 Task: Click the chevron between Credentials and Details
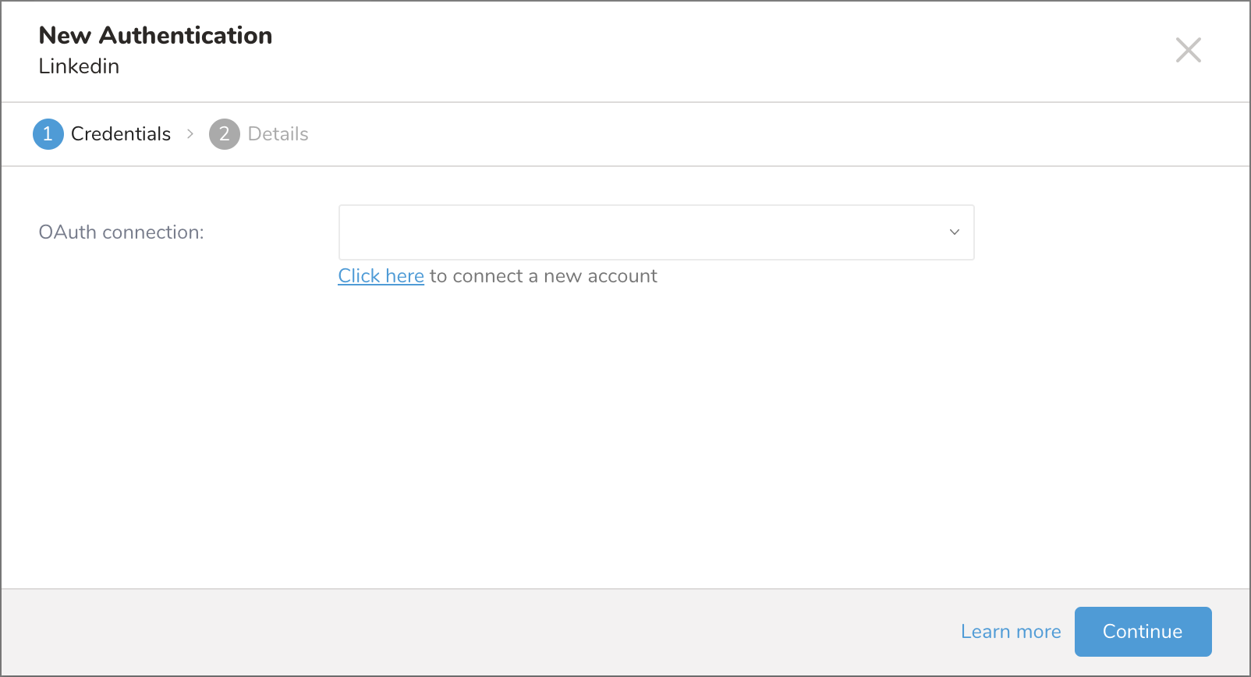[x=190, y=134]
